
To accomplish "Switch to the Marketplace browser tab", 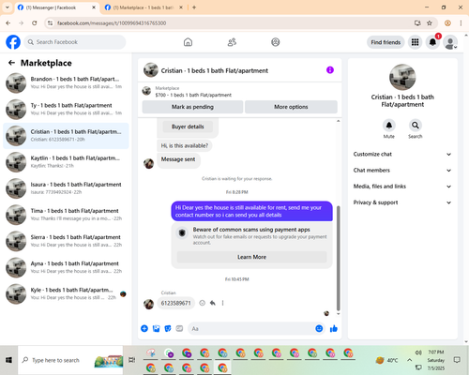I will tap(144, 7).
